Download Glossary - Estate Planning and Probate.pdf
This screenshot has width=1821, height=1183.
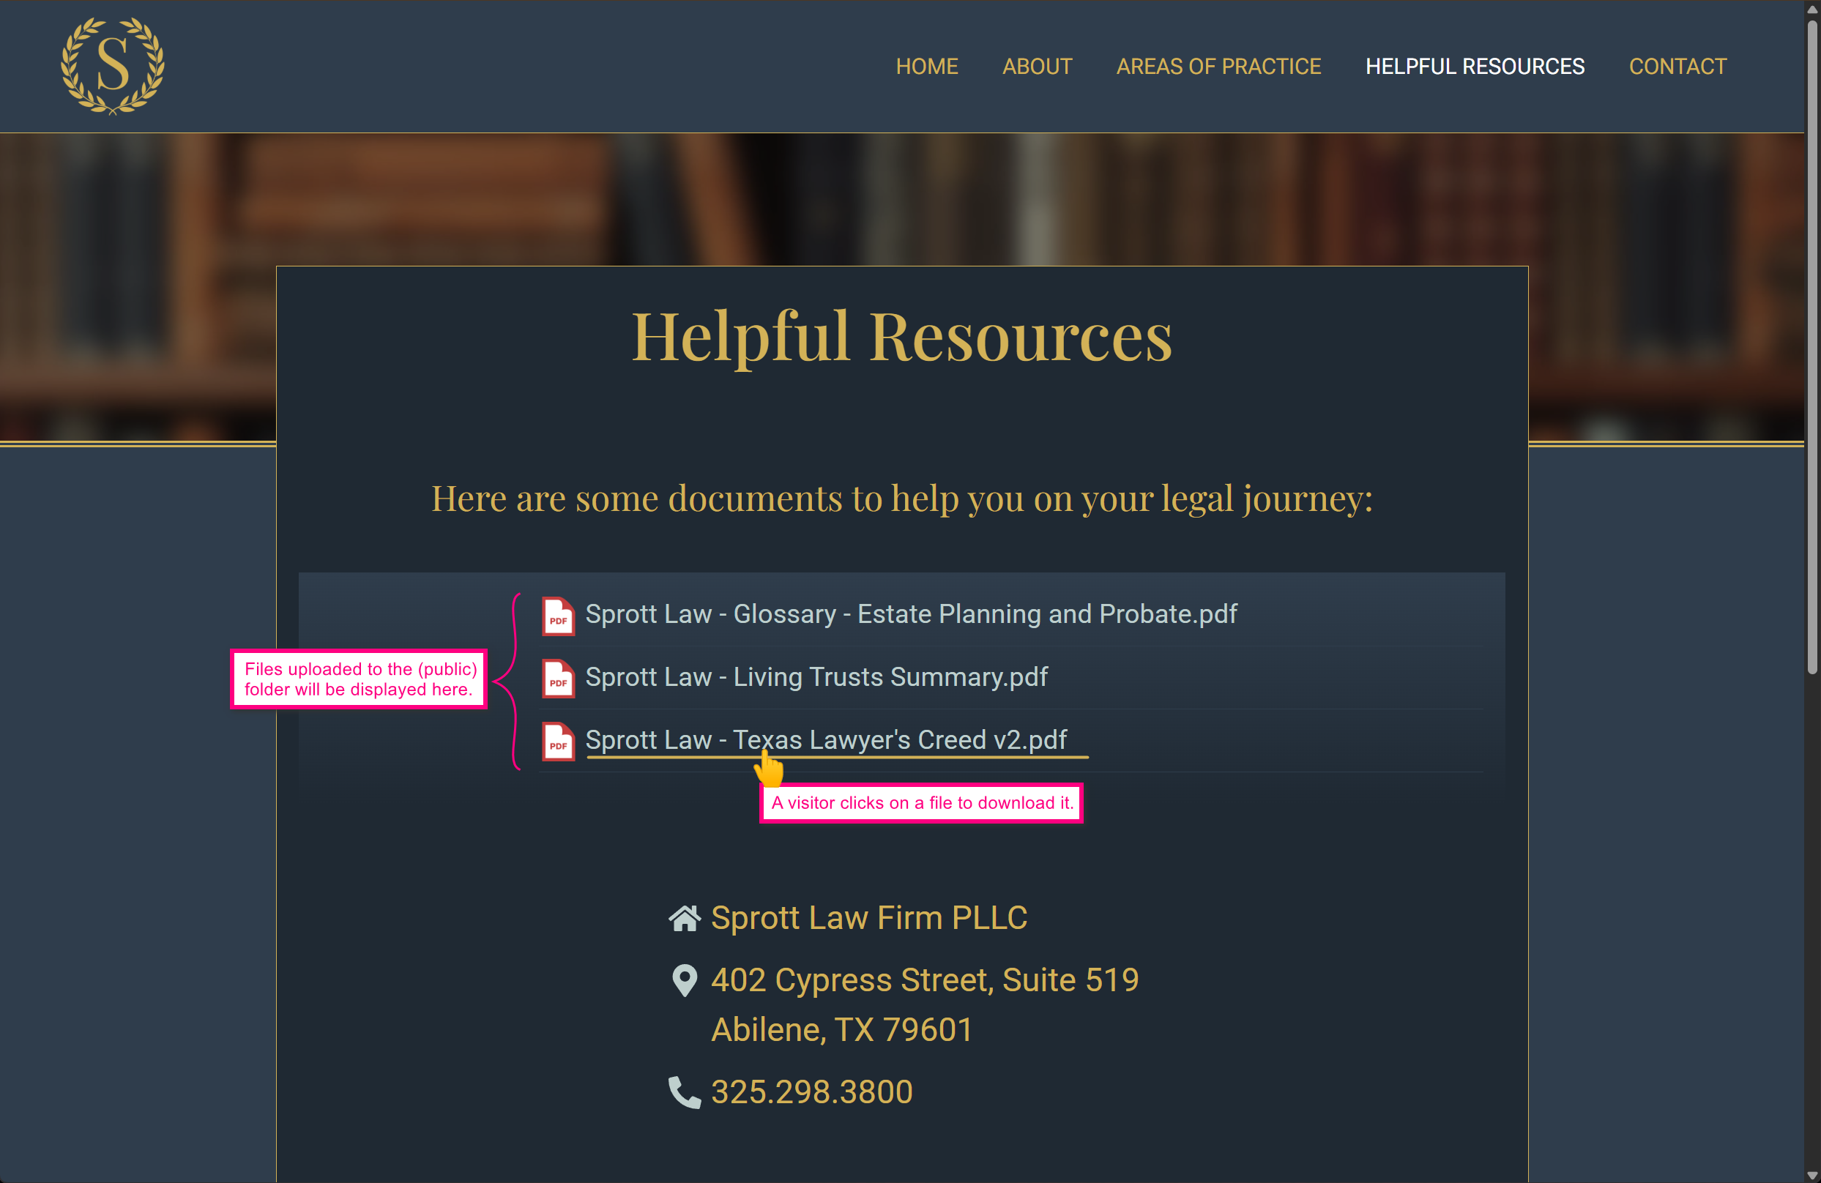(911, 614)
